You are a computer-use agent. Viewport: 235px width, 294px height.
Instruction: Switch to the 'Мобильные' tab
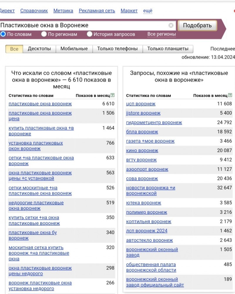74,49
